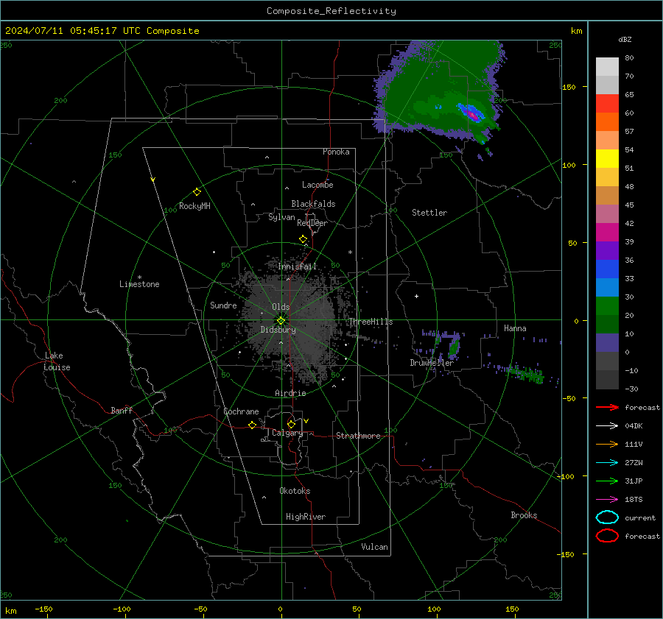Click the cyan current ellipse icon
This screenshot has width=663, height=619.
coord(607,517)
